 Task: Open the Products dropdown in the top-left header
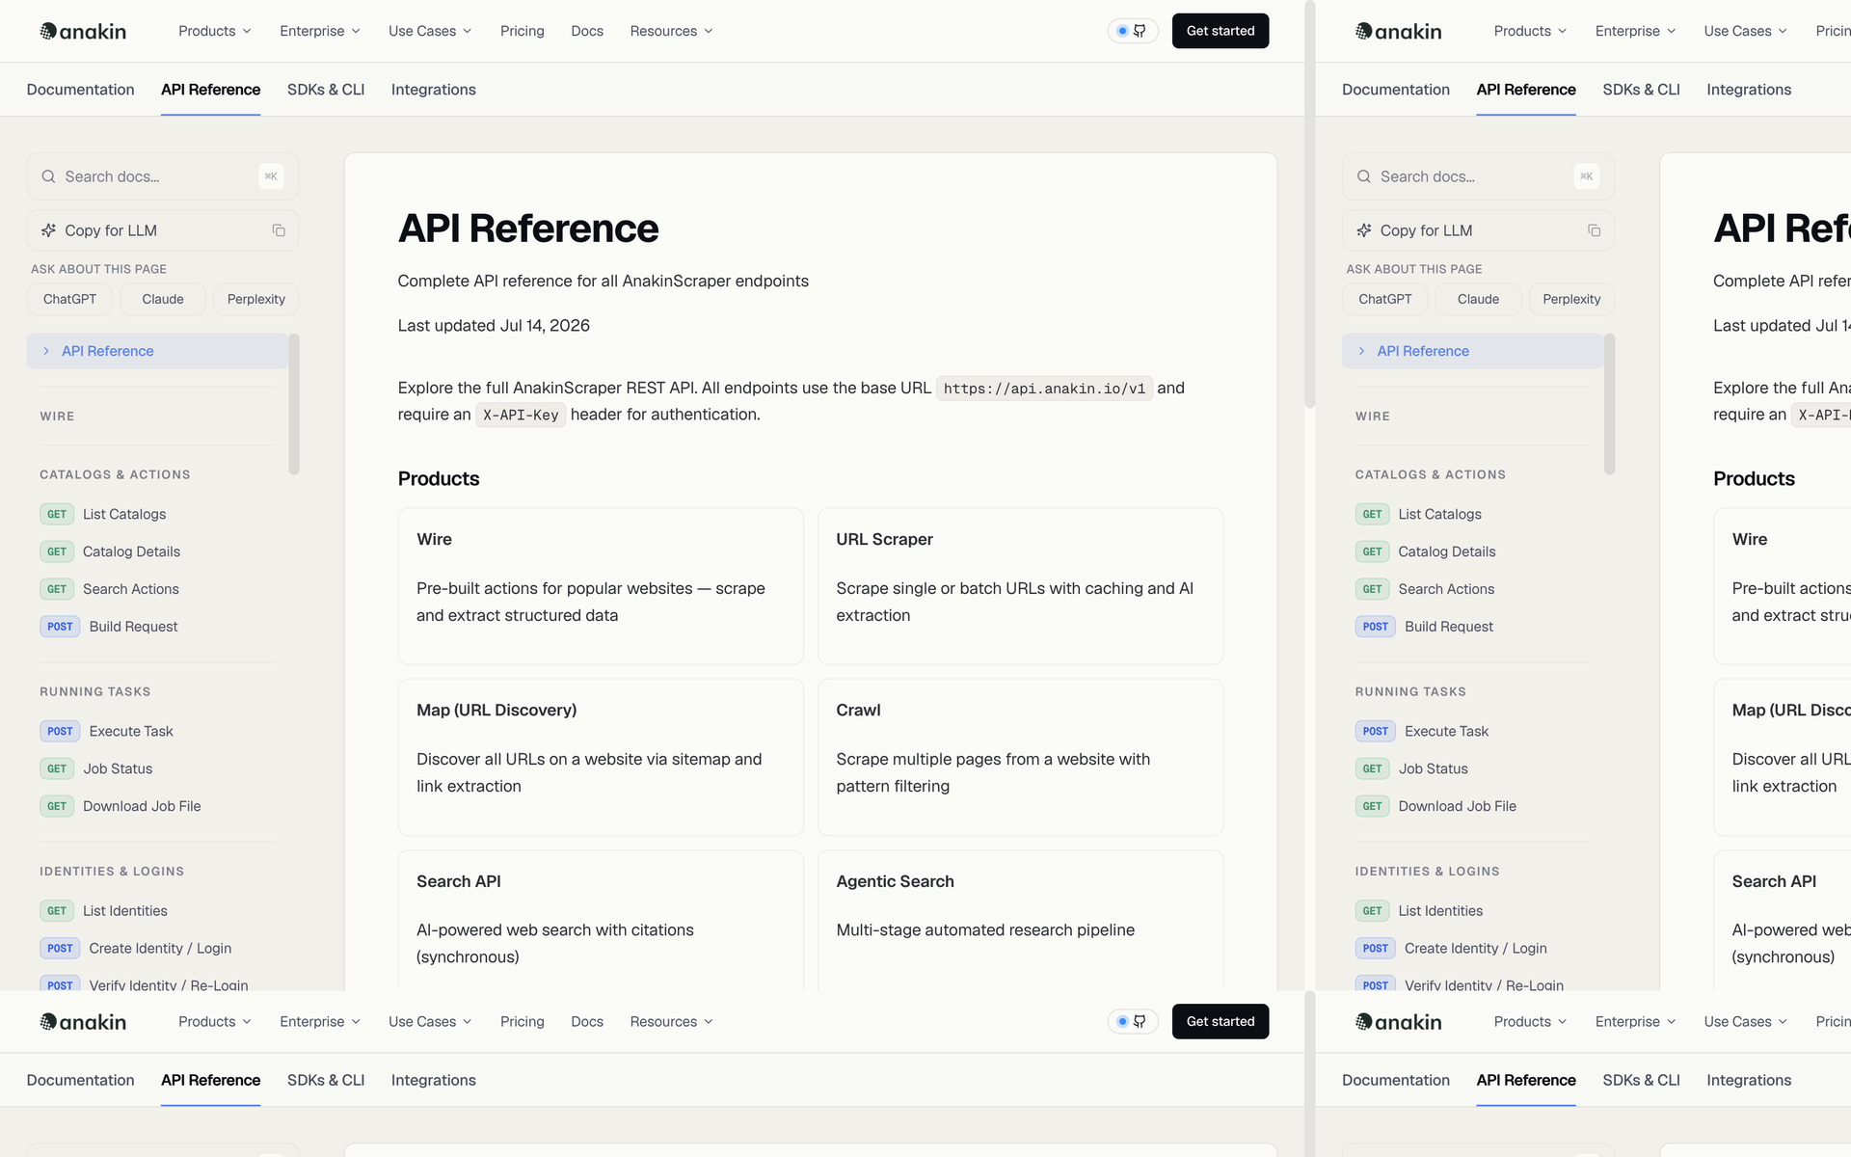pyautogui.click(x=215, y=31)
